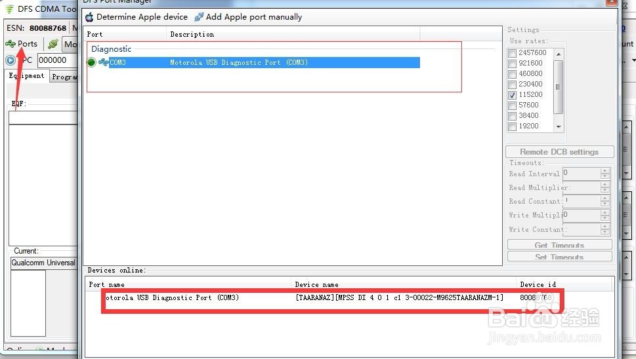Screen dimensions: 636x359
Task: Enable the 921600 baud rate checkbox
Action: [x=513, y=64]
